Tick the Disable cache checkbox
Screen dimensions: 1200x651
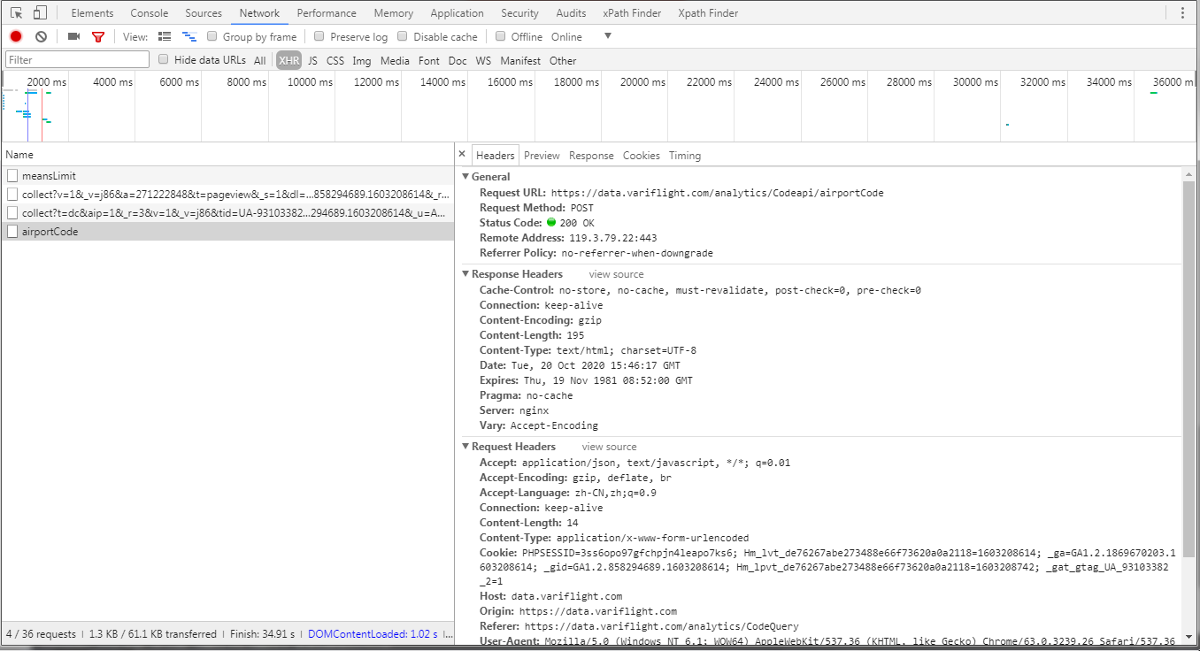point(403,36)
